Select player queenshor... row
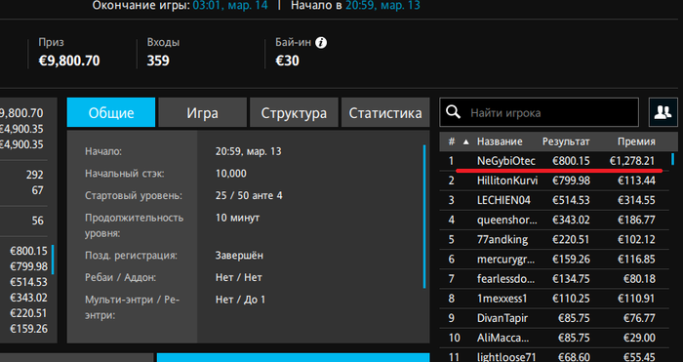The height and width of the screenshot is (362, 683). click(554, 220)
